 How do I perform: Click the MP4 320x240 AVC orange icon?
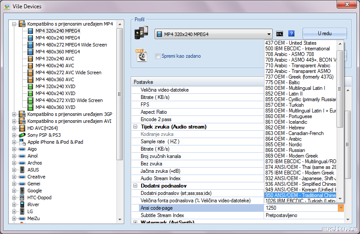pyautogui.click(x=30, y=59)
